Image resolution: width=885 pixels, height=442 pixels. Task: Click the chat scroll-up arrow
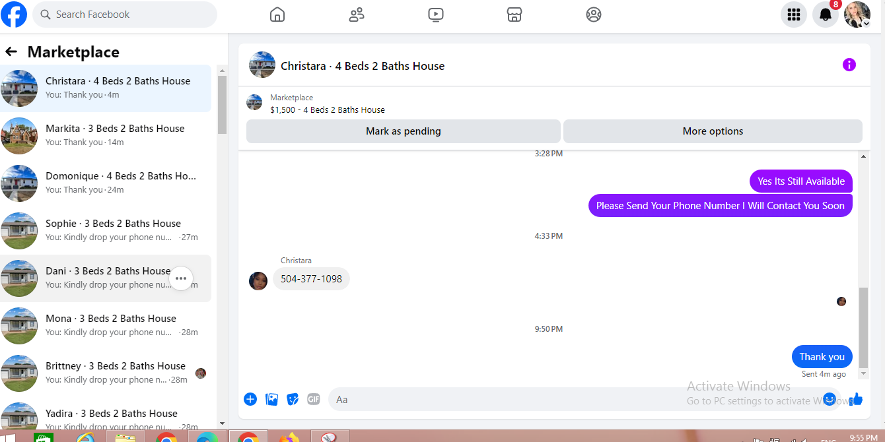tap(864, 156)
